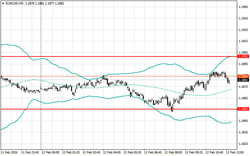Click the 1.1835 price axis value
250x156 pixels.
(243, 132)
